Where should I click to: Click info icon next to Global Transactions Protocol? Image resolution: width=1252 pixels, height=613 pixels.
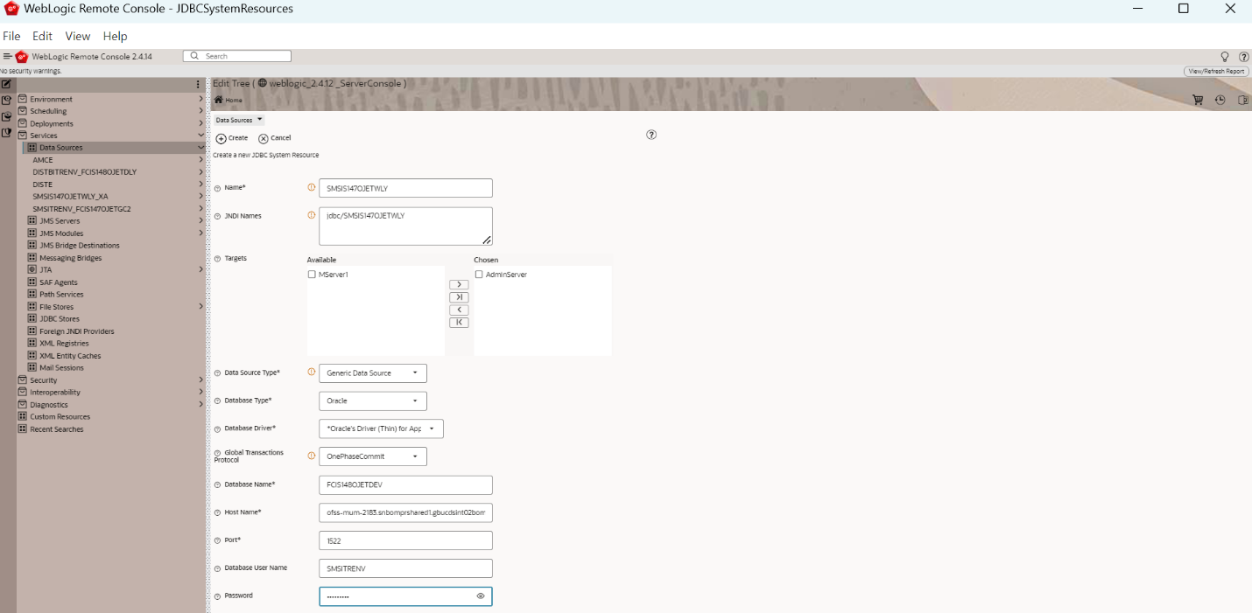(311, 456)
